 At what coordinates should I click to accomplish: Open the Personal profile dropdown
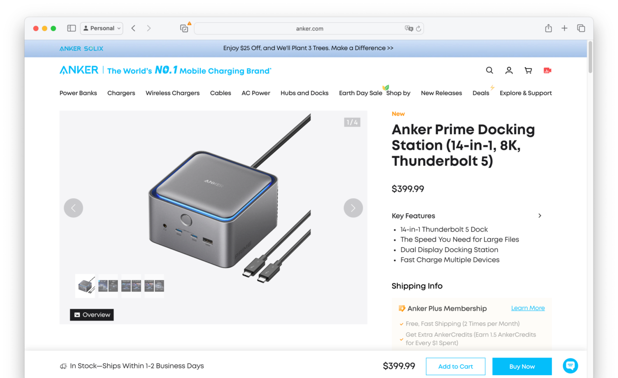point(102,28)
